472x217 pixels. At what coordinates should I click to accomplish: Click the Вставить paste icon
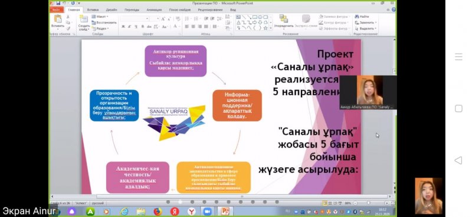pos(57,19)
